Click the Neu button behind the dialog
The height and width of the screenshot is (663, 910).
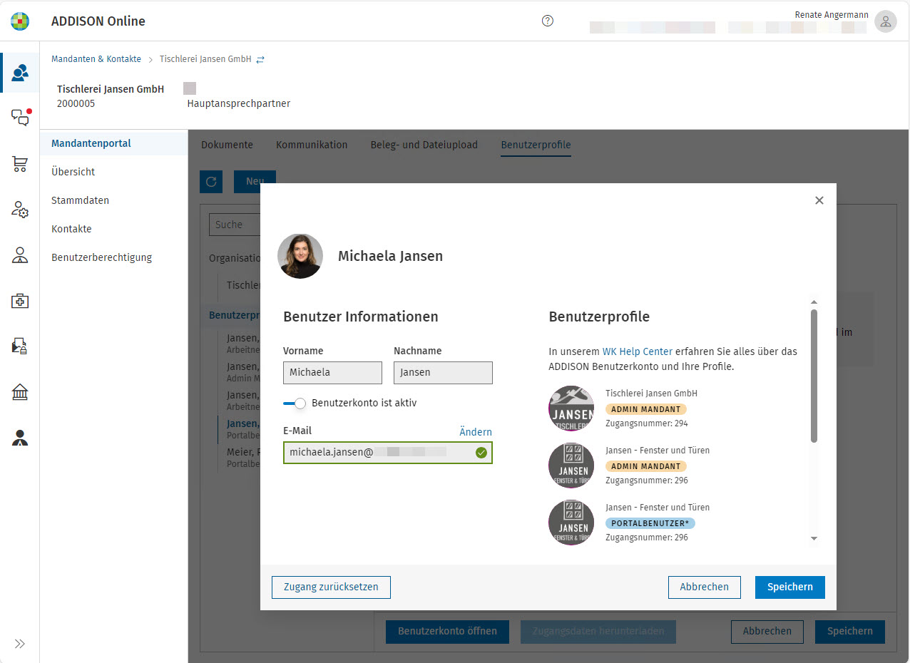(255, 182)
